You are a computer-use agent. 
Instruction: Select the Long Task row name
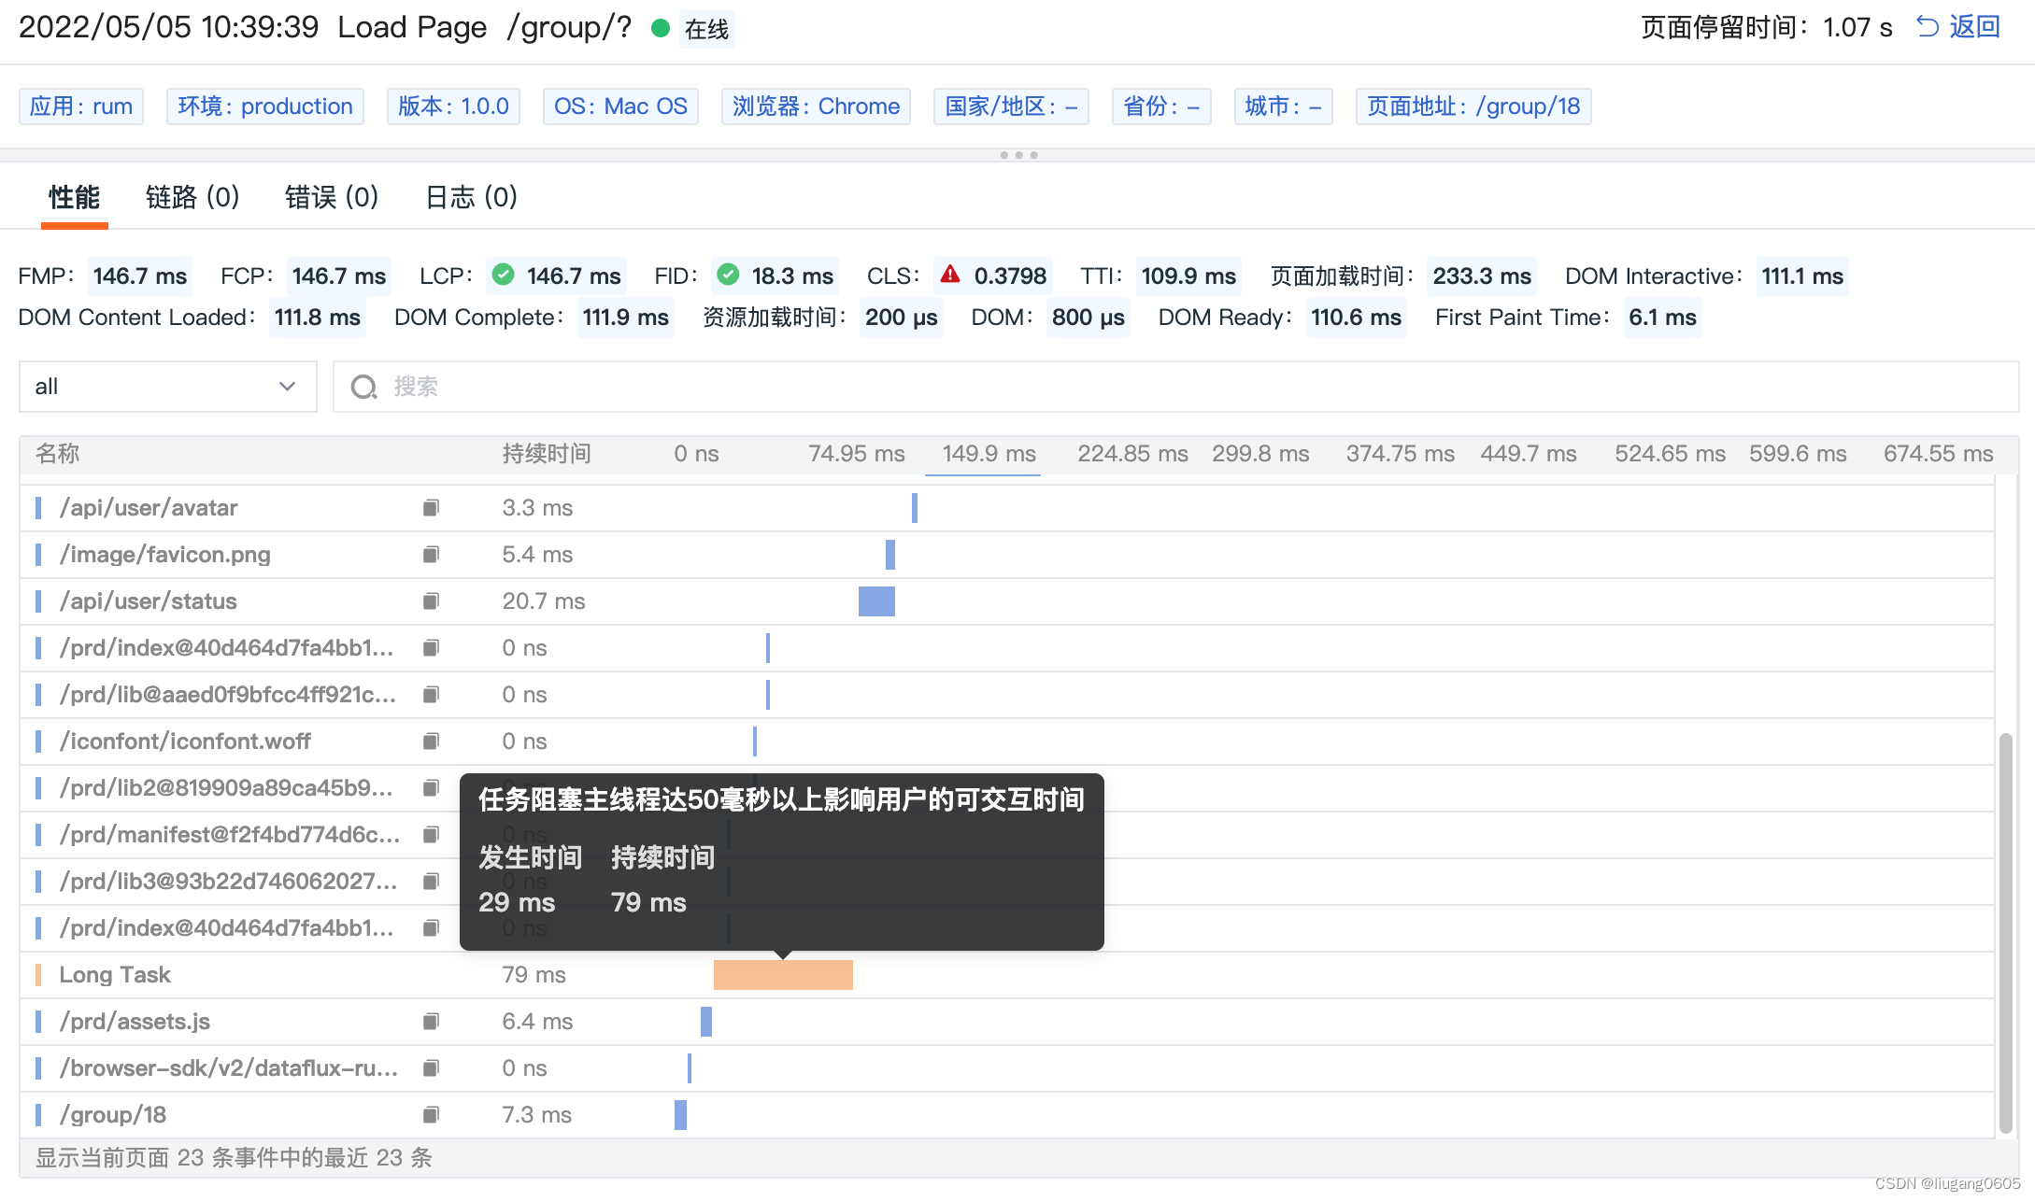[x=115, y=975]
